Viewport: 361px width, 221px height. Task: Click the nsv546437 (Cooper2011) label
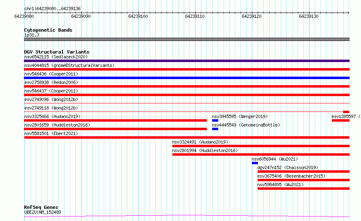(51, 91)
